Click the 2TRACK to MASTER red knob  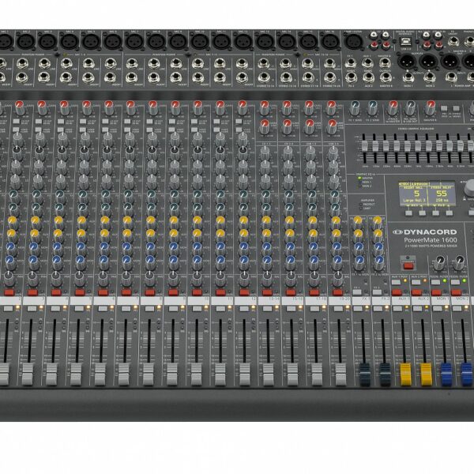click(392, 108)
